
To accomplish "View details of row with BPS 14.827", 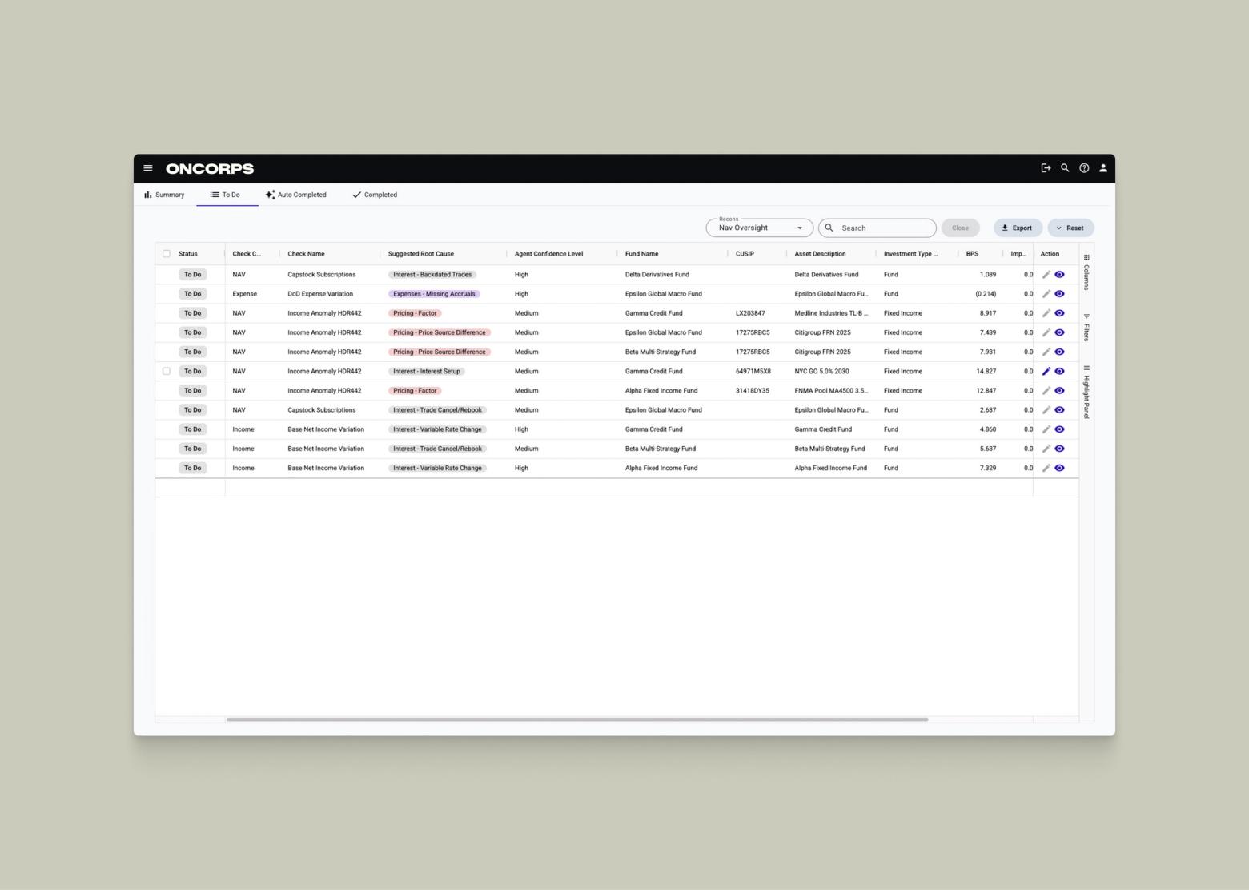I will coord(1059,372).
